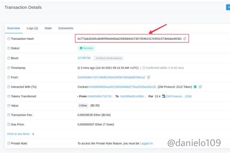This screenshot has width=230, height=153.
Task: Click the blue button at top right
Action: pos(228,7)
